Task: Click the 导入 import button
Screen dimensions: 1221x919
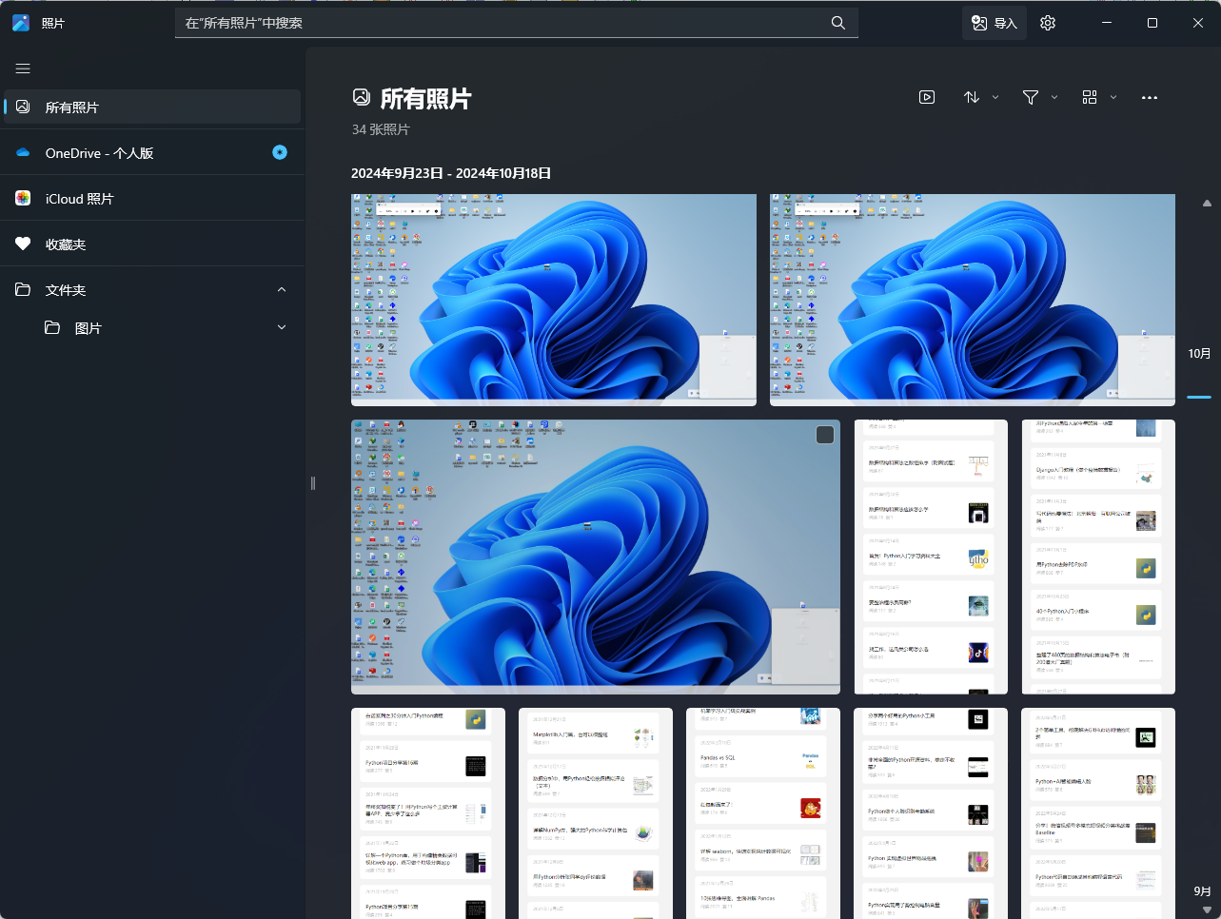Action: (994, 23)
